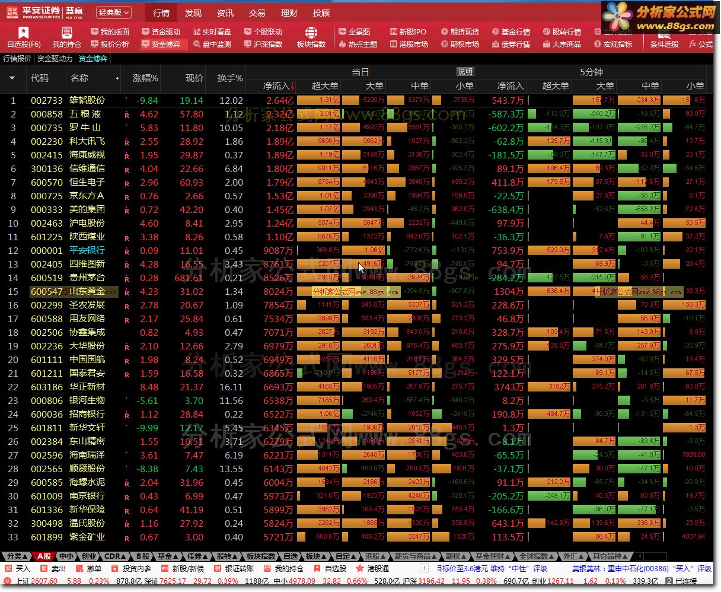The height and width of the screenshot is (592, 721).
Task: Expand the CDR bottom tab menu
Action: tap(116, 556)
